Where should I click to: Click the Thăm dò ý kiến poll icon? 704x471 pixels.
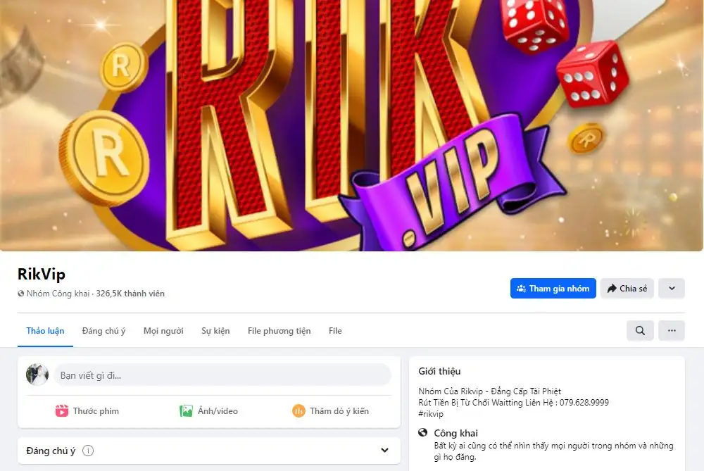point(298,411)
